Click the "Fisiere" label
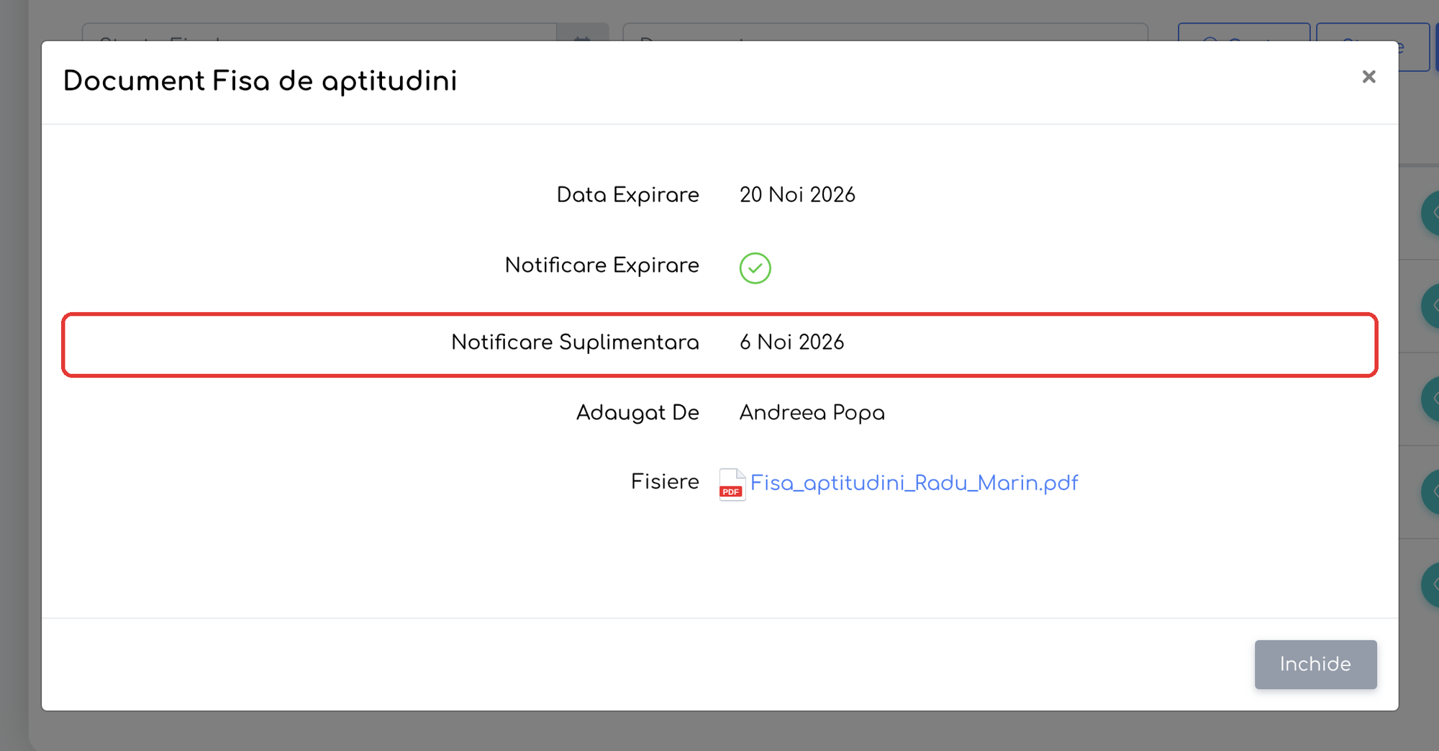Screen dimensions: 1439x751 (665, 482)
